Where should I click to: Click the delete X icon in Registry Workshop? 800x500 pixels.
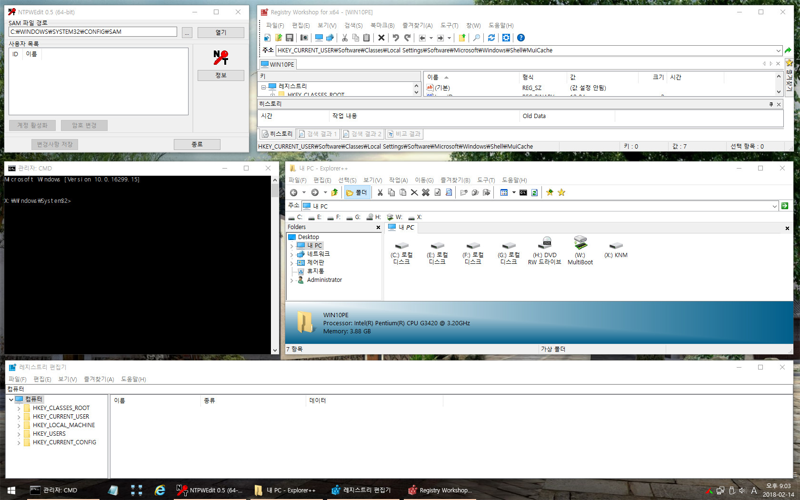pos(381,38)
